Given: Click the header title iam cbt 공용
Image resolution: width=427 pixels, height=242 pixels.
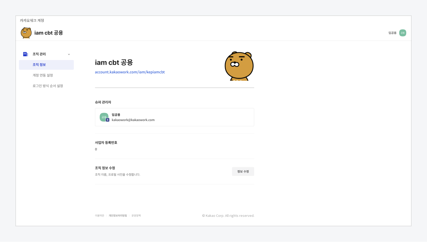Looking at the screenshot, I should tap(49, 33).
